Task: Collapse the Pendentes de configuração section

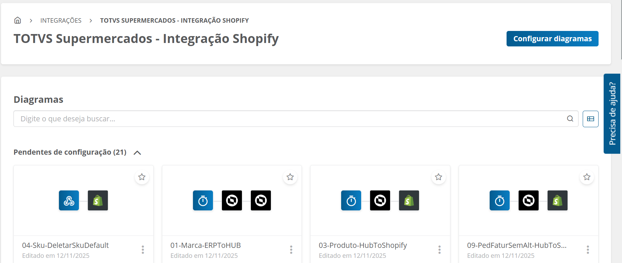Action: (x=137, y=153)
